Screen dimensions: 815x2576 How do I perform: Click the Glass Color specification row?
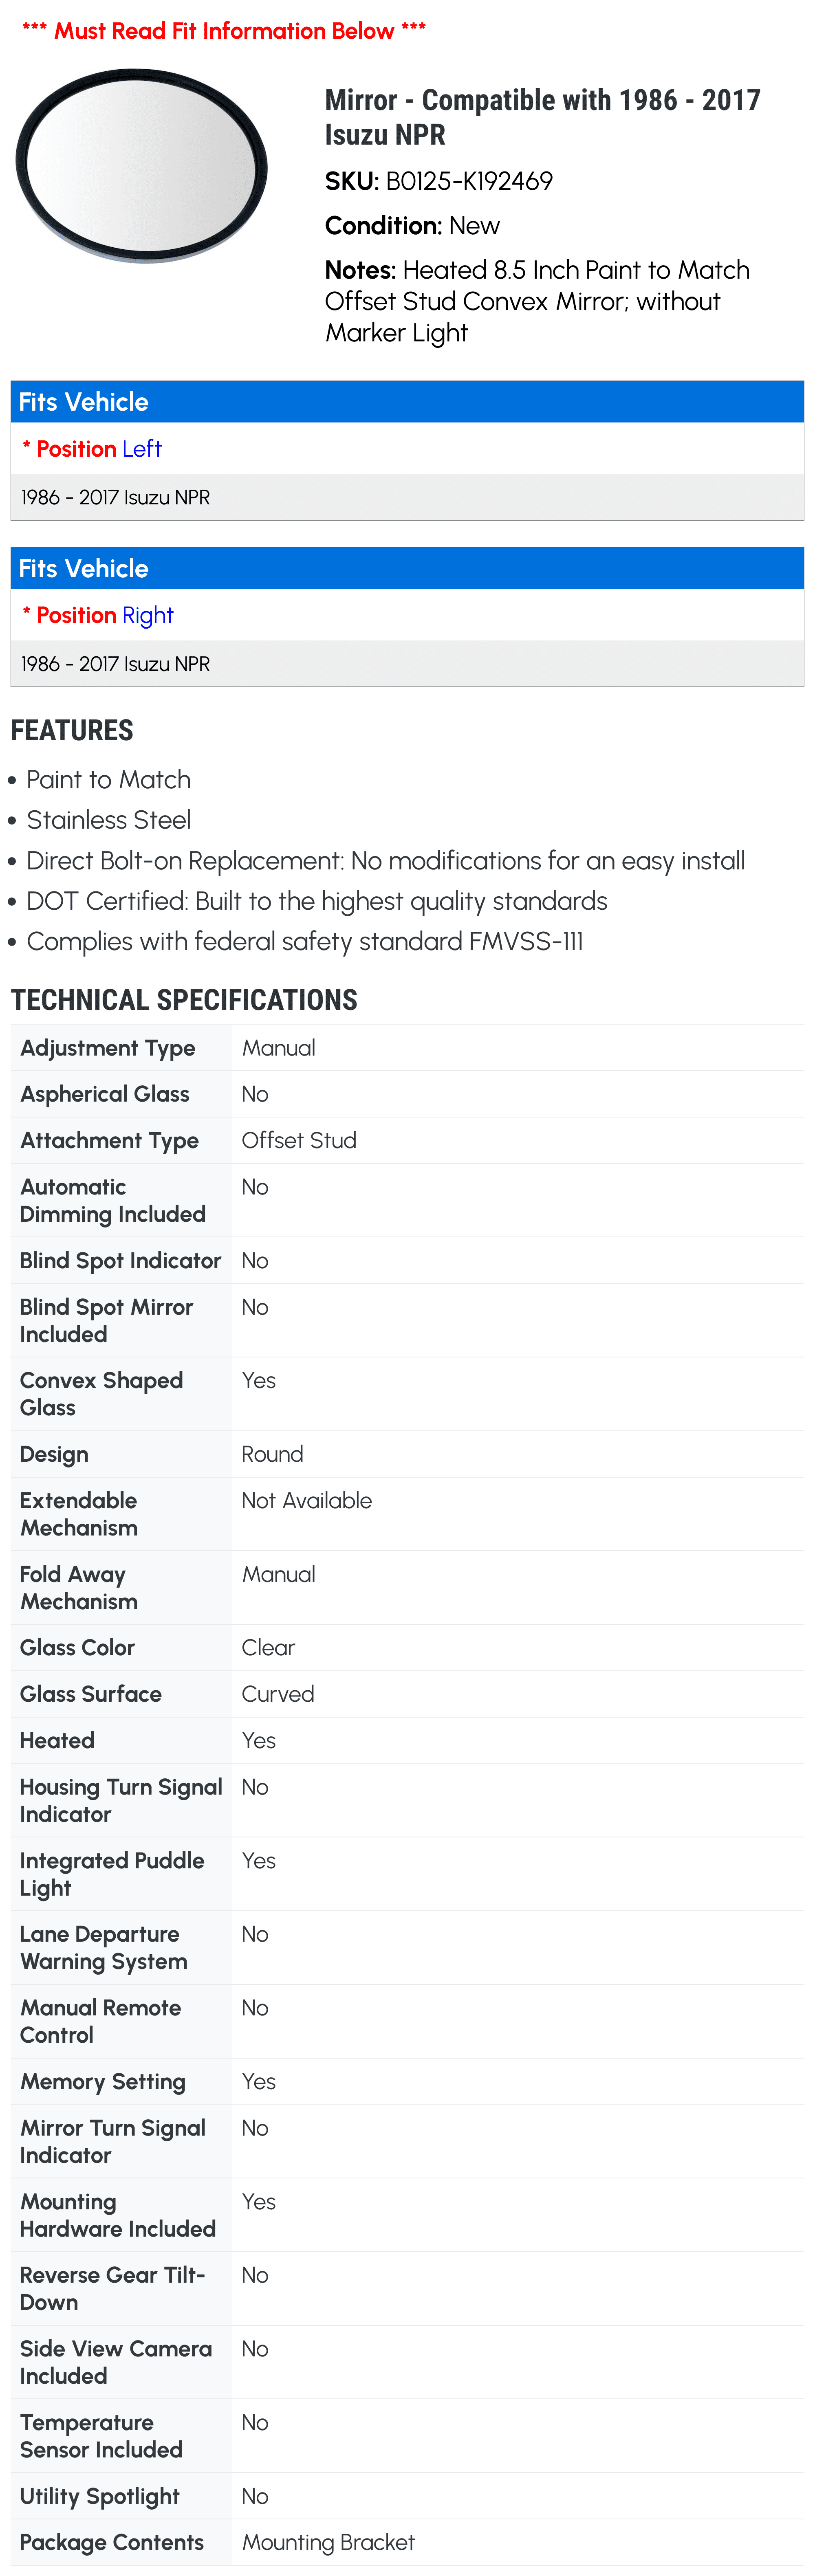[x=407, y=1648]
